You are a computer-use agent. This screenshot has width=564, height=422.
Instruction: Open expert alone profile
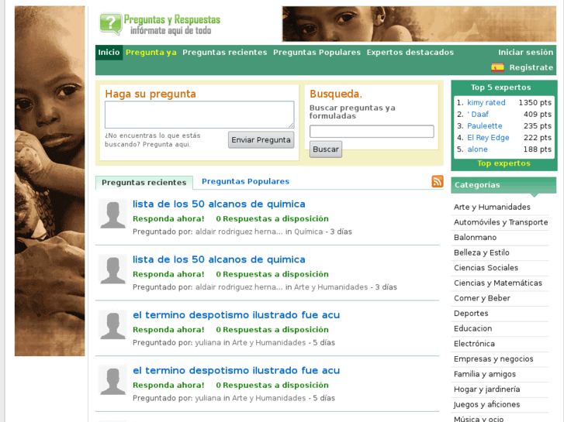coord(477,149)
